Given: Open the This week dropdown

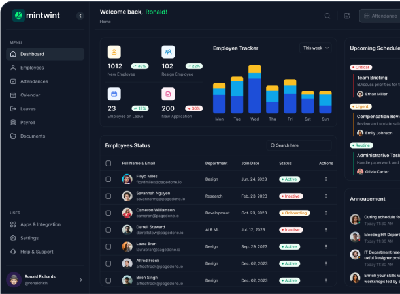Looking at the screenshot, I should pyautogui.click(x=316, y=48).
